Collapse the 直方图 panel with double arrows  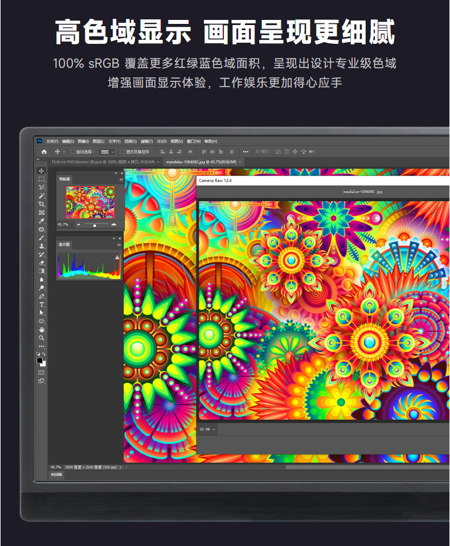114,239
